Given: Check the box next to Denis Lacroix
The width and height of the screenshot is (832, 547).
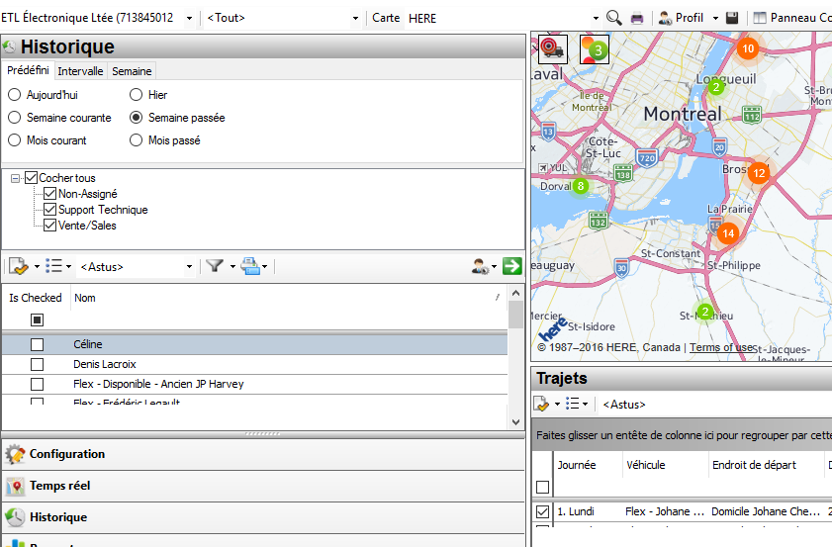Looking at the screenshot, I should (x=37, y=364).
